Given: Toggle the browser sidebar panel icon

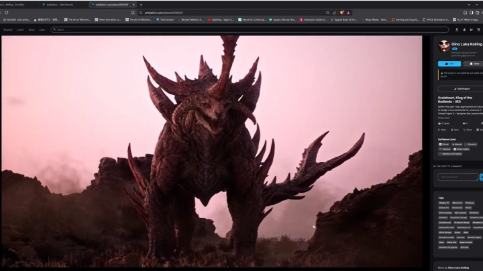Looking at the screenshot, I should (472, 13).
